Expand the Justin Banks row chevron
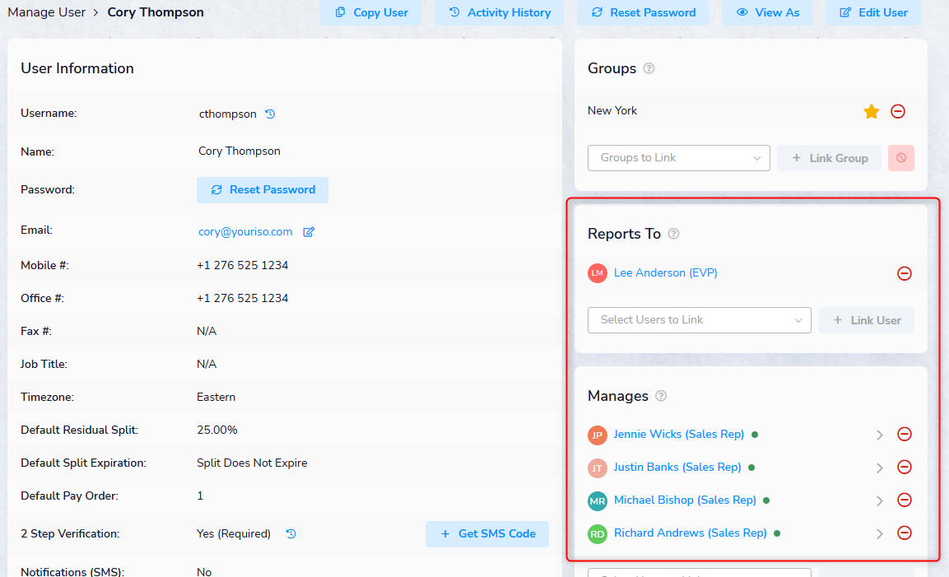 (879, 468)
